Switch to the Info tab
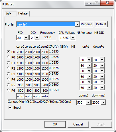 [10, 14]
